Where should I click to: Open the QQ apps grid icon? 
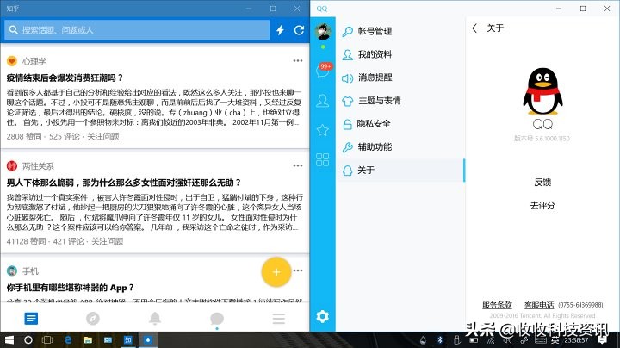point(323,159)
